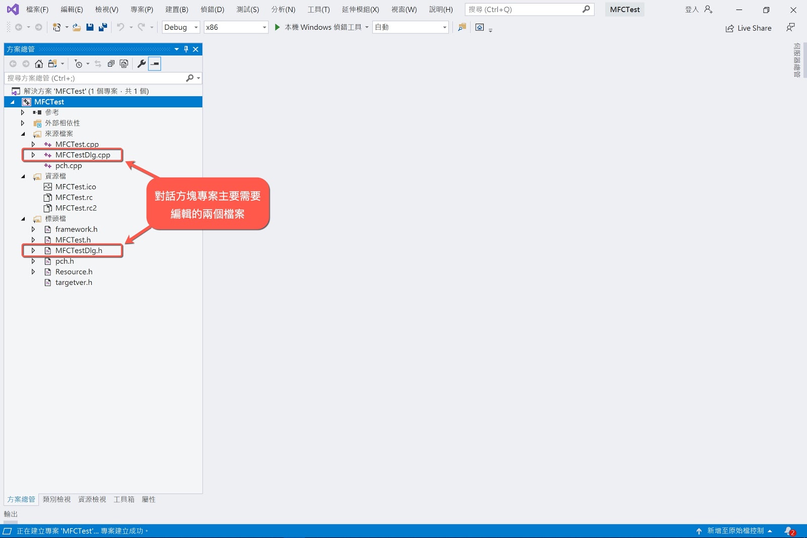This screenshot has height=538, width=807.
Task: Expand the MFCTestDlg.h node
Action: click(x=33, y=251)
